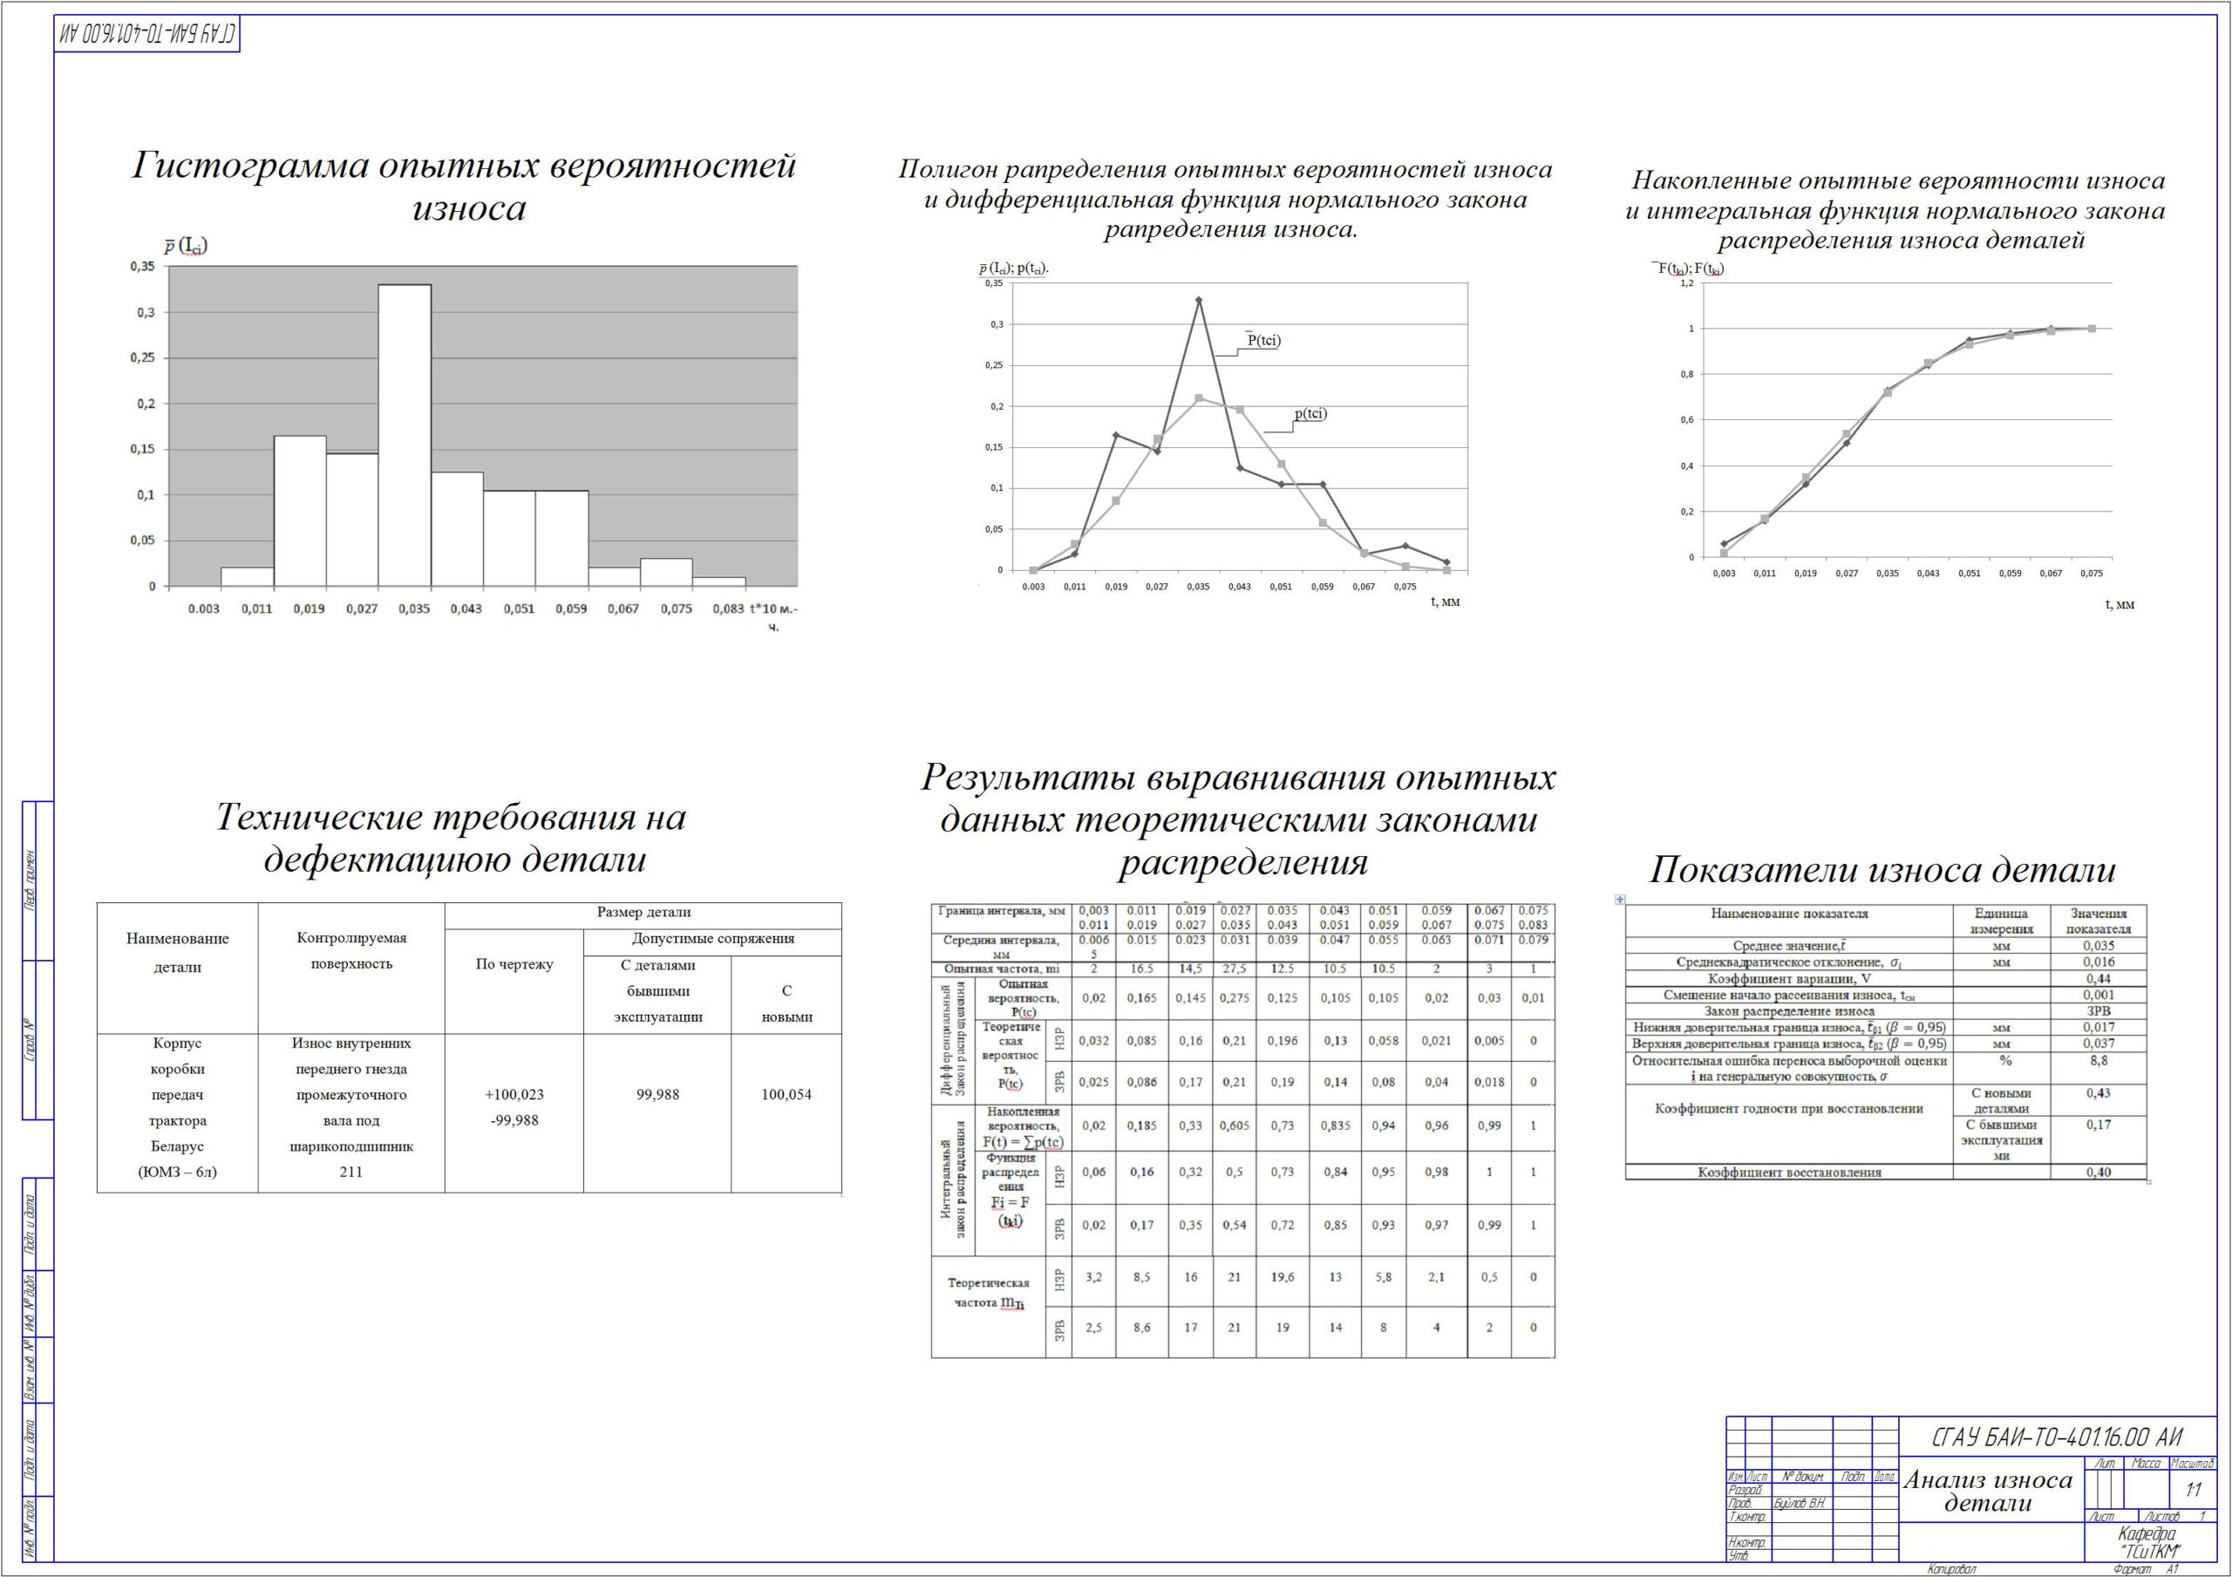
Task: Select the 'Размер детали' header cell
Action: pos(643,916)
